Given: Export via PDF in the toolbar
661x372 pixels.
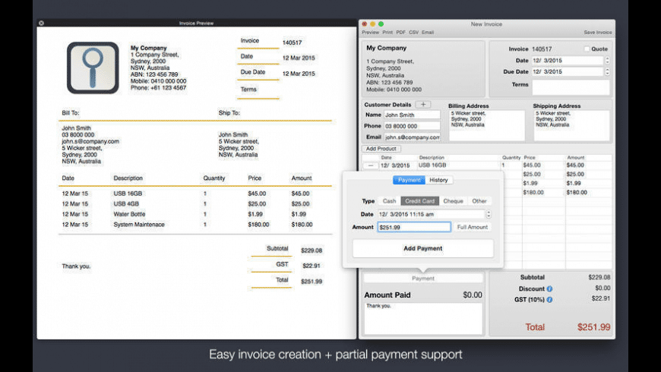Looking at the screenshot, I should [401, 33].
